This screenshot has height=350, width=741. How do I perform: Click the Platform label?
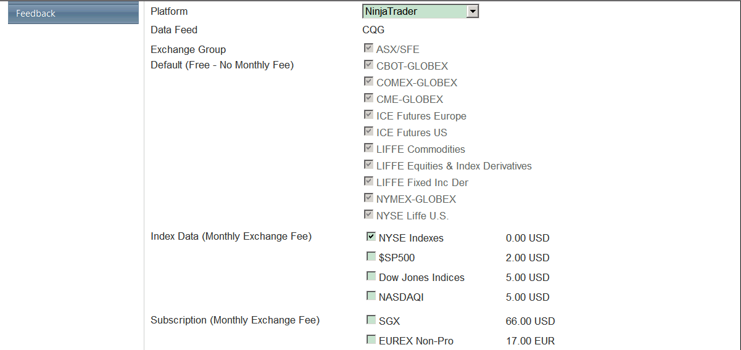click(169, 11)
